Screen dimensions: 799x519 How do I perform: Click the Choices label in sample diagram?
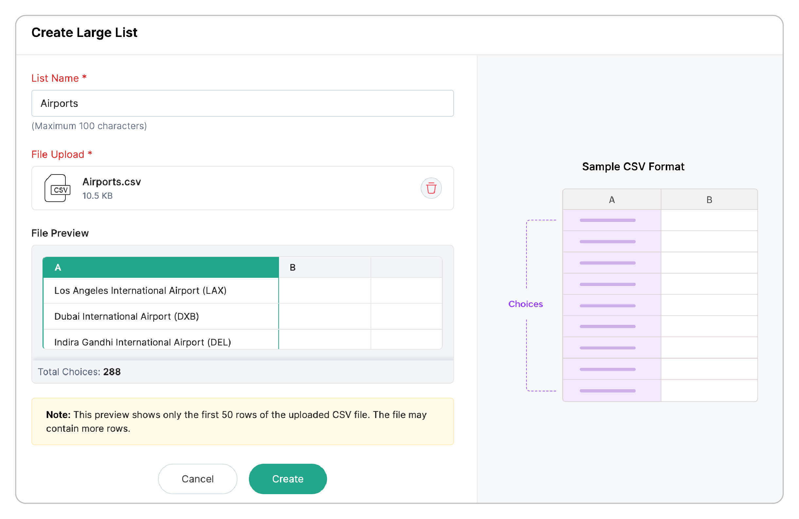point(525,304)
